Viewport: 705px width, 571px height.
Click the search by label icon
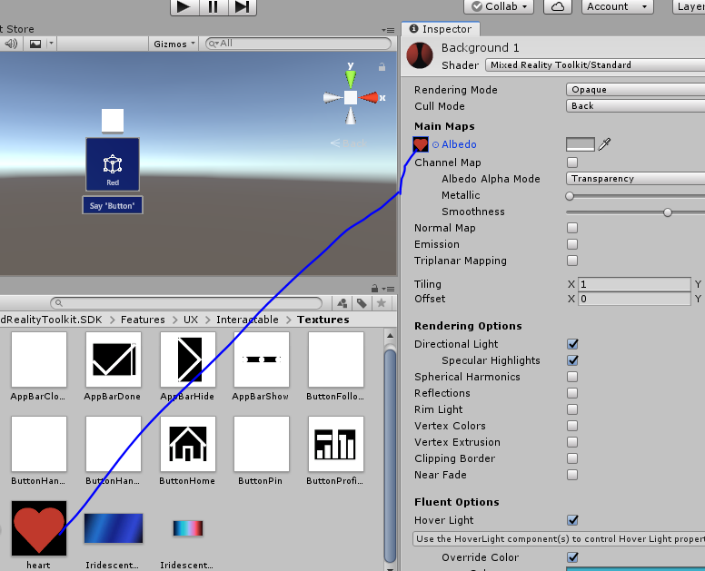[x=362, y=303]
